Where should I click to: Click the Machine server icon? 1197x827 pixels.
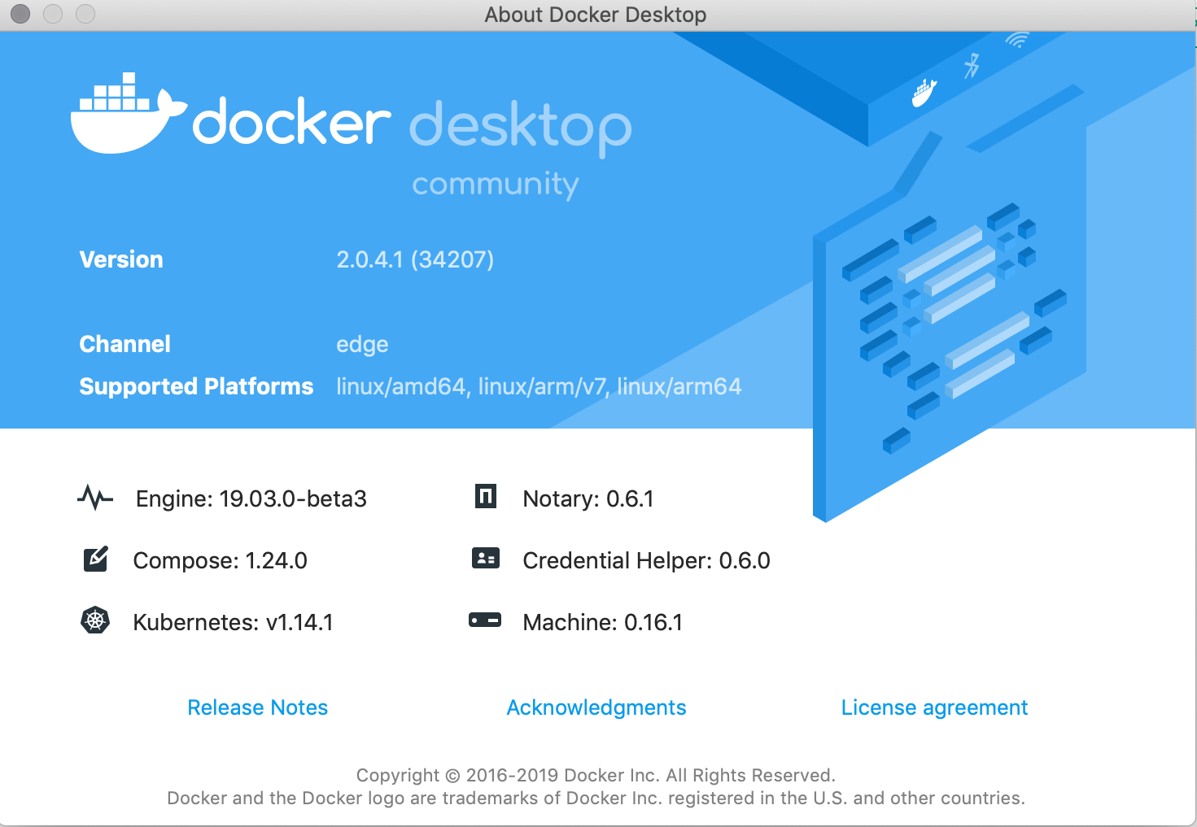pyautogui.click(x=485, y=620)
